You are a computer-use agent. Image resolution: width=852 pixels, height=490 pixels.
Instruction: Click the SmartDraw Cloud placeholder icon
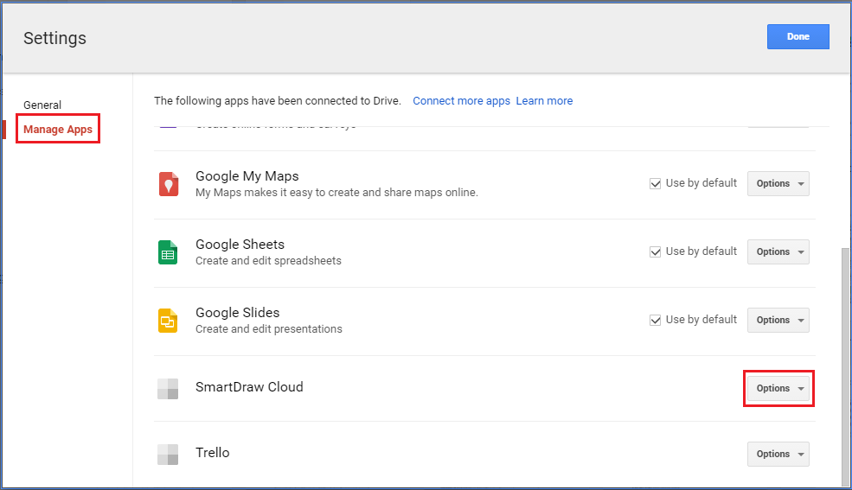168,389
